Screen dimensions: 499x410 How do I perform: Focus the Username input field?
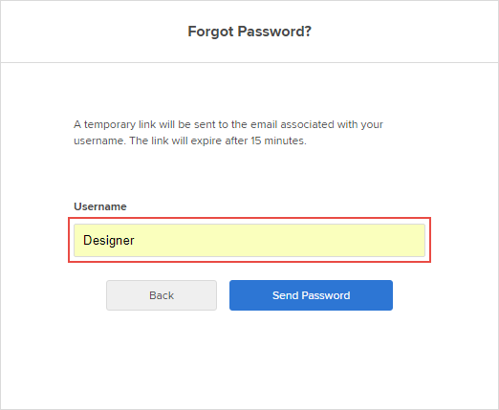tap(249, 240)
